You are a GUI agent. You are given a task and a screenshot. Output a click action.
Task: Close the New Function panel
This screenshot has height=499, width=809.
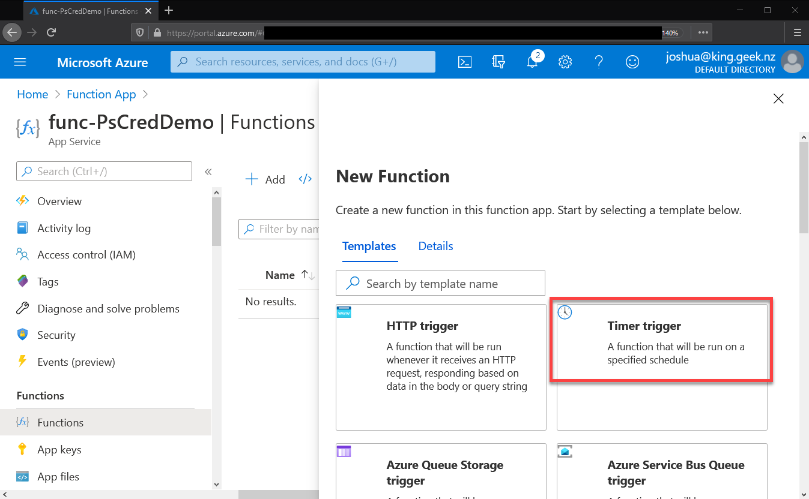pos(778,99)
